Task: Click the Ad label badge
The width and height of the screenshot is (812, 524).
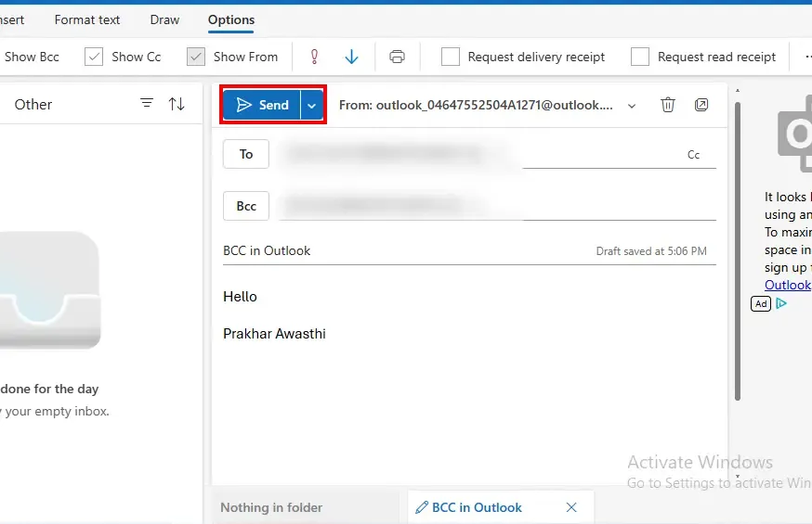Action: pyautogui.click(x=761, y=304)
